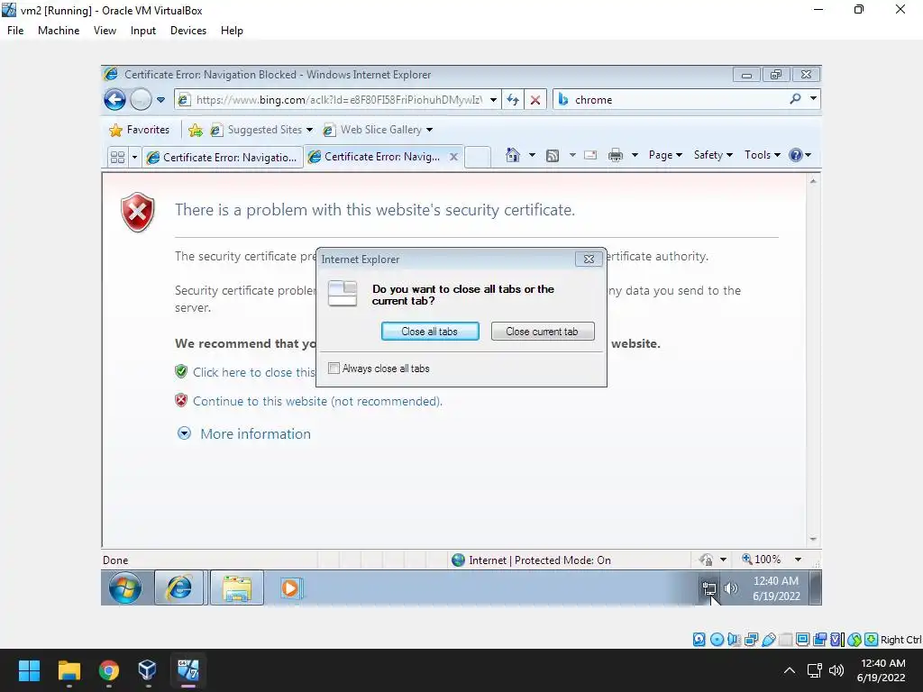Open the Page menu
Viewport: 923px width, 692px height.
tap(665, 155)
